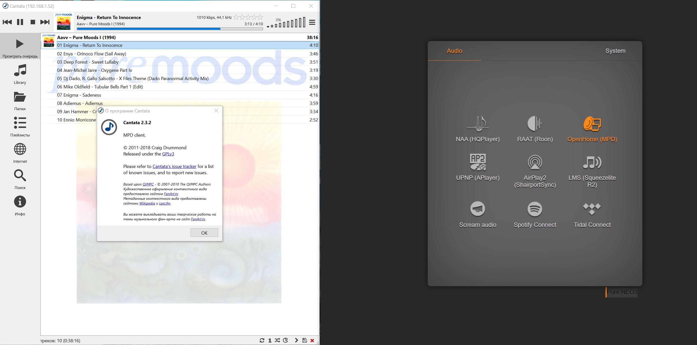The height and width of the screenshot is (345, 697).
Task: Select the Tidal Connect audio option
Action: (x=592, y=215)
